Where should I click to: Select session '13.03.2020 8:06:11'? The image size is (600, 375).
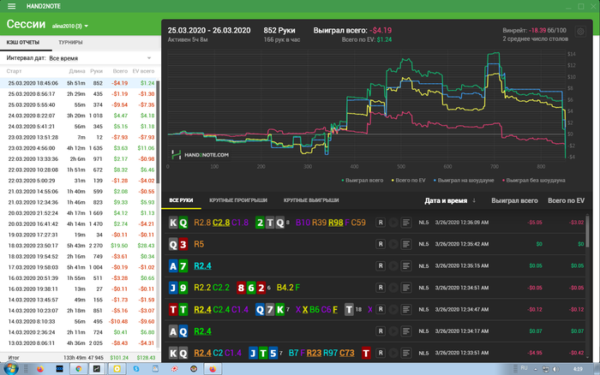[79, 342]
